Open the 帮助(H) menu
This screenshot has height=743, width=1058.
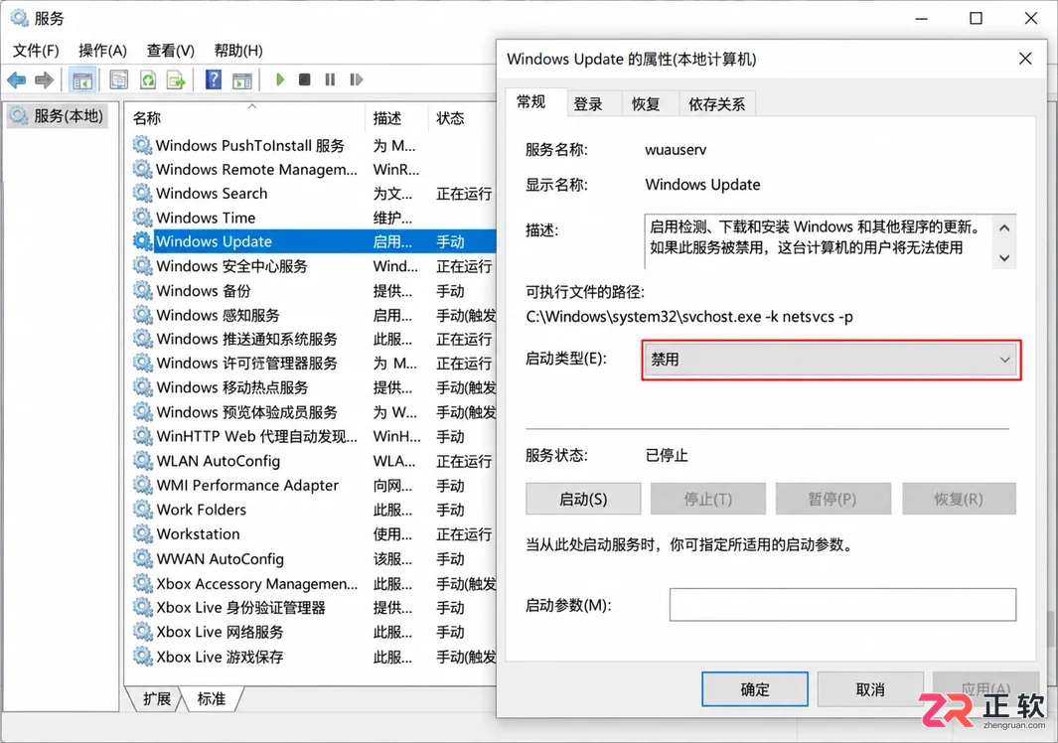[238, 51]
